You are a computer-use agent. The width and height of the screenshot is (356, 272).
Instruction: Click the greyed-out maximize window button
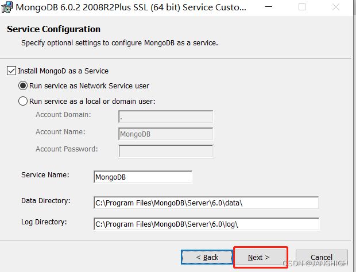[301, 7]
